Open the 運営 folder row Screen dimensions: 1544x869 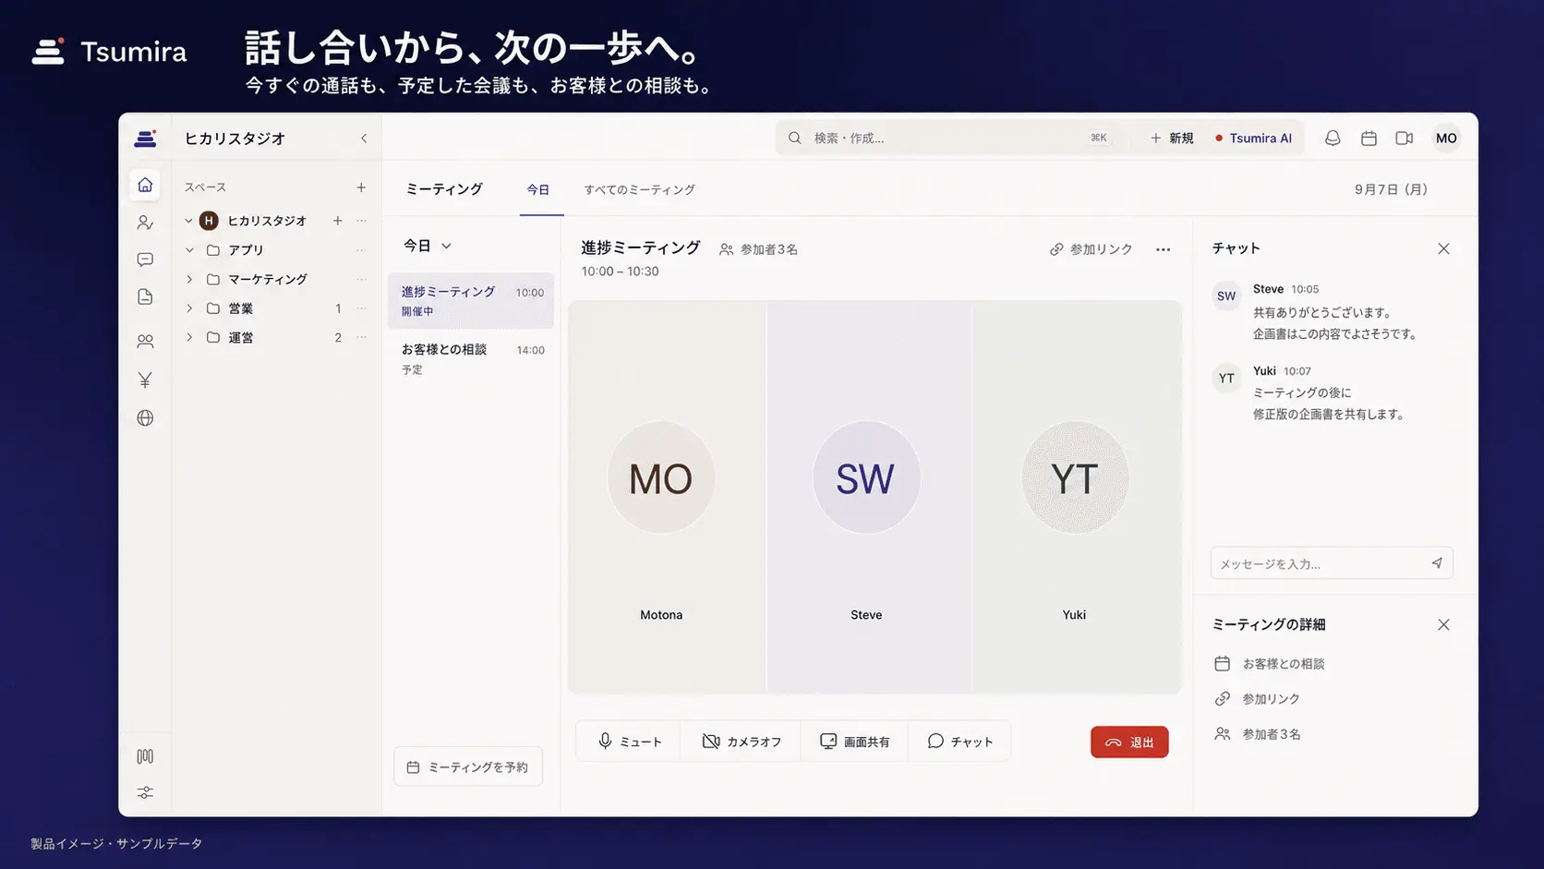275,337
